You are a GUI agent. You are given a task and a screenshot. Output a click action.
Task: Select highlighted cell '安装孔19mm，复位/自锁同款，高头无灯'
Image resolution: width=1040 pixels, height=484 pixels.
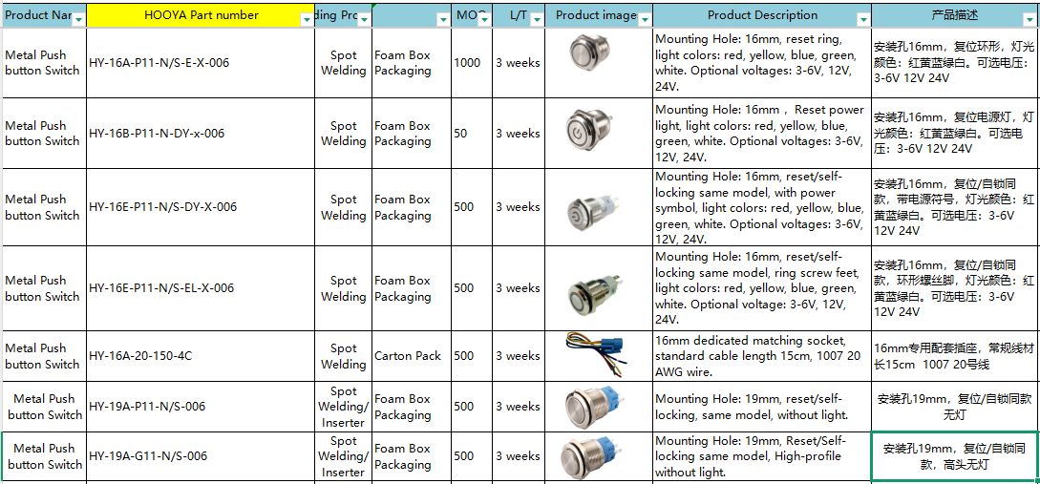(955, 456)
